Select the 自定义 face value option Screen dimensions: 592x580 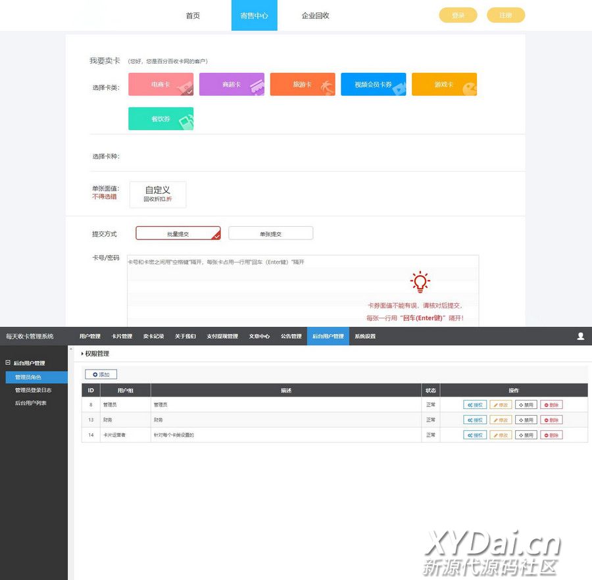click(x=158, y=194)
